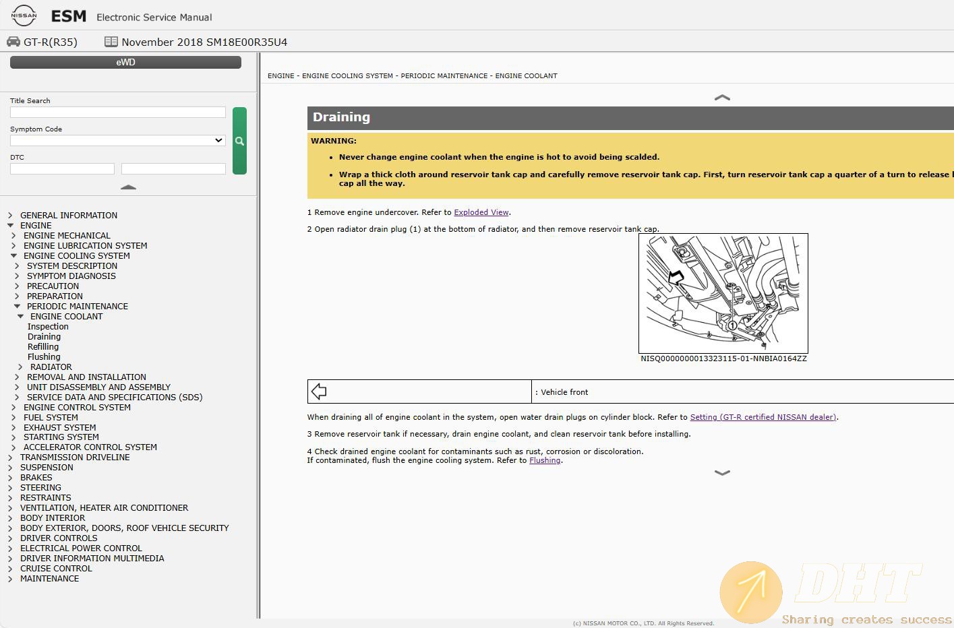
Task: Expand SYSTEM DESCRIPTION node
Action: pos(17,266)
